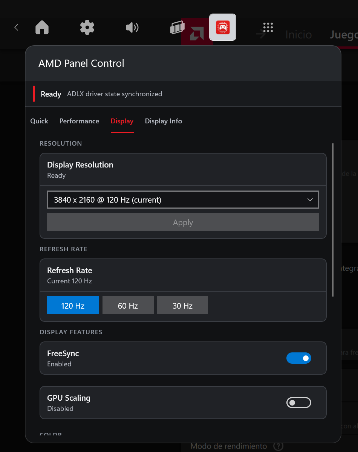Open the settings gear icon
This screenshot has height=452, width=358.
click(x=87, y=28)
